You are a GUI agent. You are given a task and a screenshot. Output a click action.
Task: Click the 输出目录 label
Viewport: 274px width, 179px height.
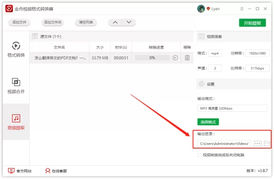click(206, 134)
